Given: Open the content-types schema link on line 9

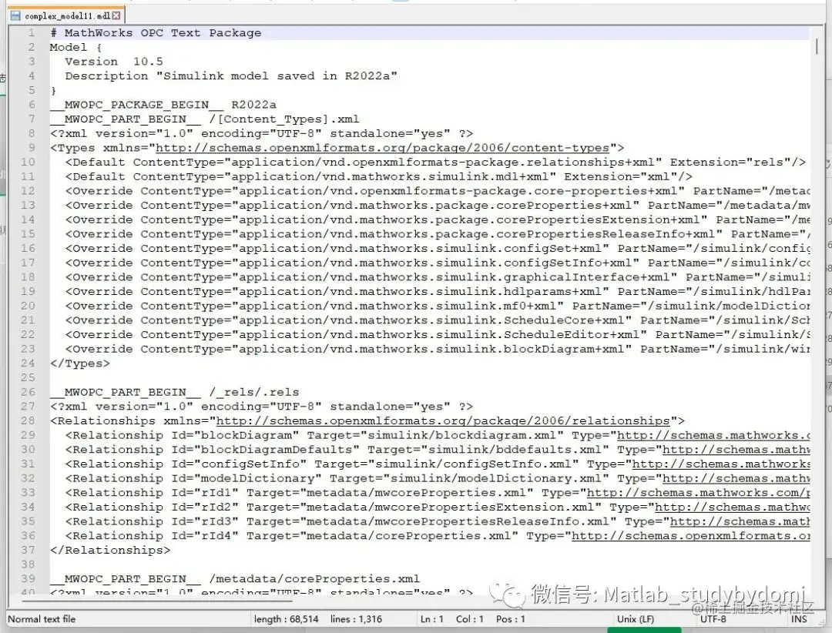Looking at the screenshot, I should point(382,148).
